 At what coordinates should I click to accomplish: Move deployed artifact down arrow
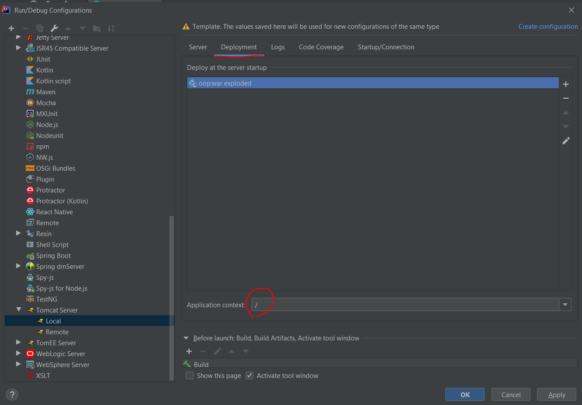[566, 127]
